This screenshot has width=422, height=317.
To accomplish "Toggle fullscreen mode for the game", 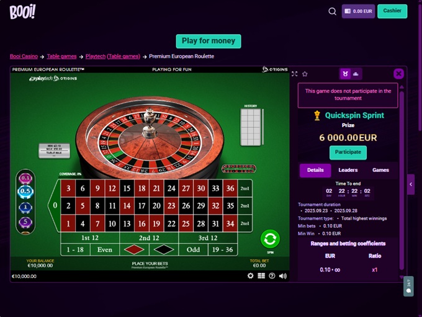I will coord(294,74).
